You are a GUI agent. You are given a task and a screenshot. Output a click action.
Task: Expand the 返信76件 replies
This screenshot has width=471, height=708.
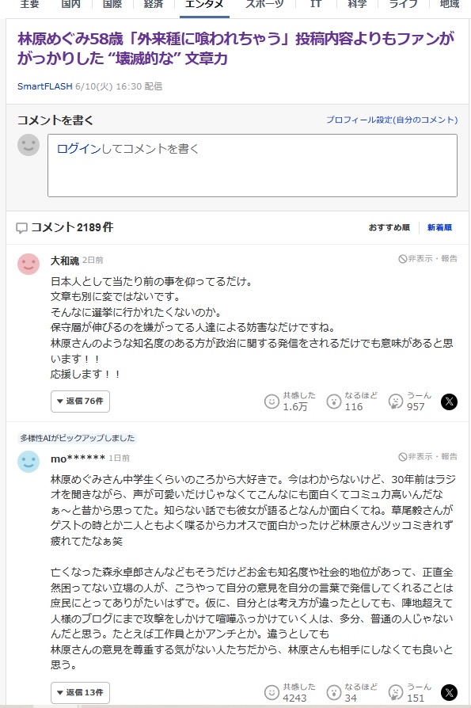coord(80,402)
